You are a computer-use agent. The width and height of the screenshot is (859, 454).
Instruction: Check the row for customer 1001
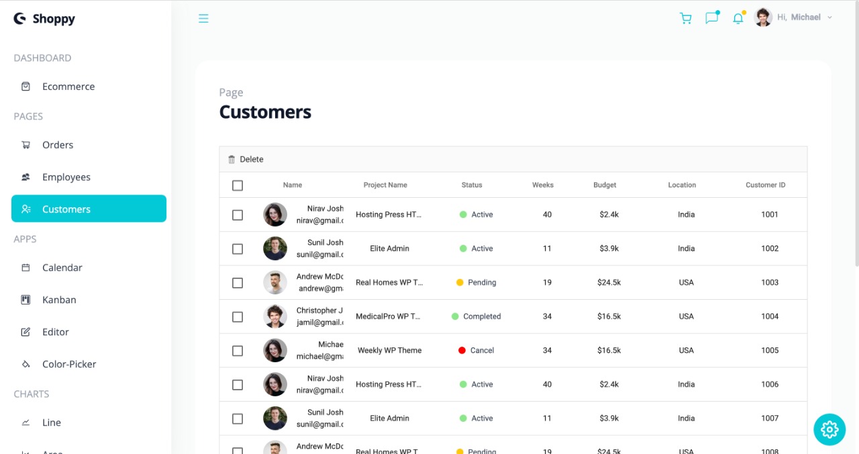point(238,215)
